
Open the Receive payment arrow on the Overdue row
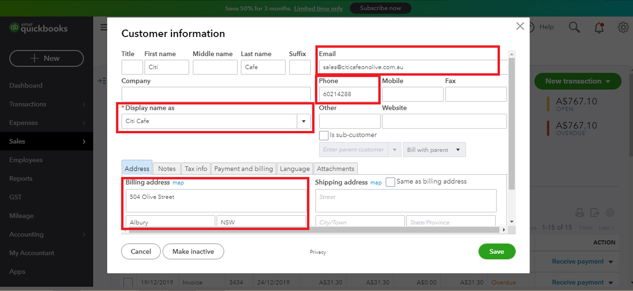[611, 283]
